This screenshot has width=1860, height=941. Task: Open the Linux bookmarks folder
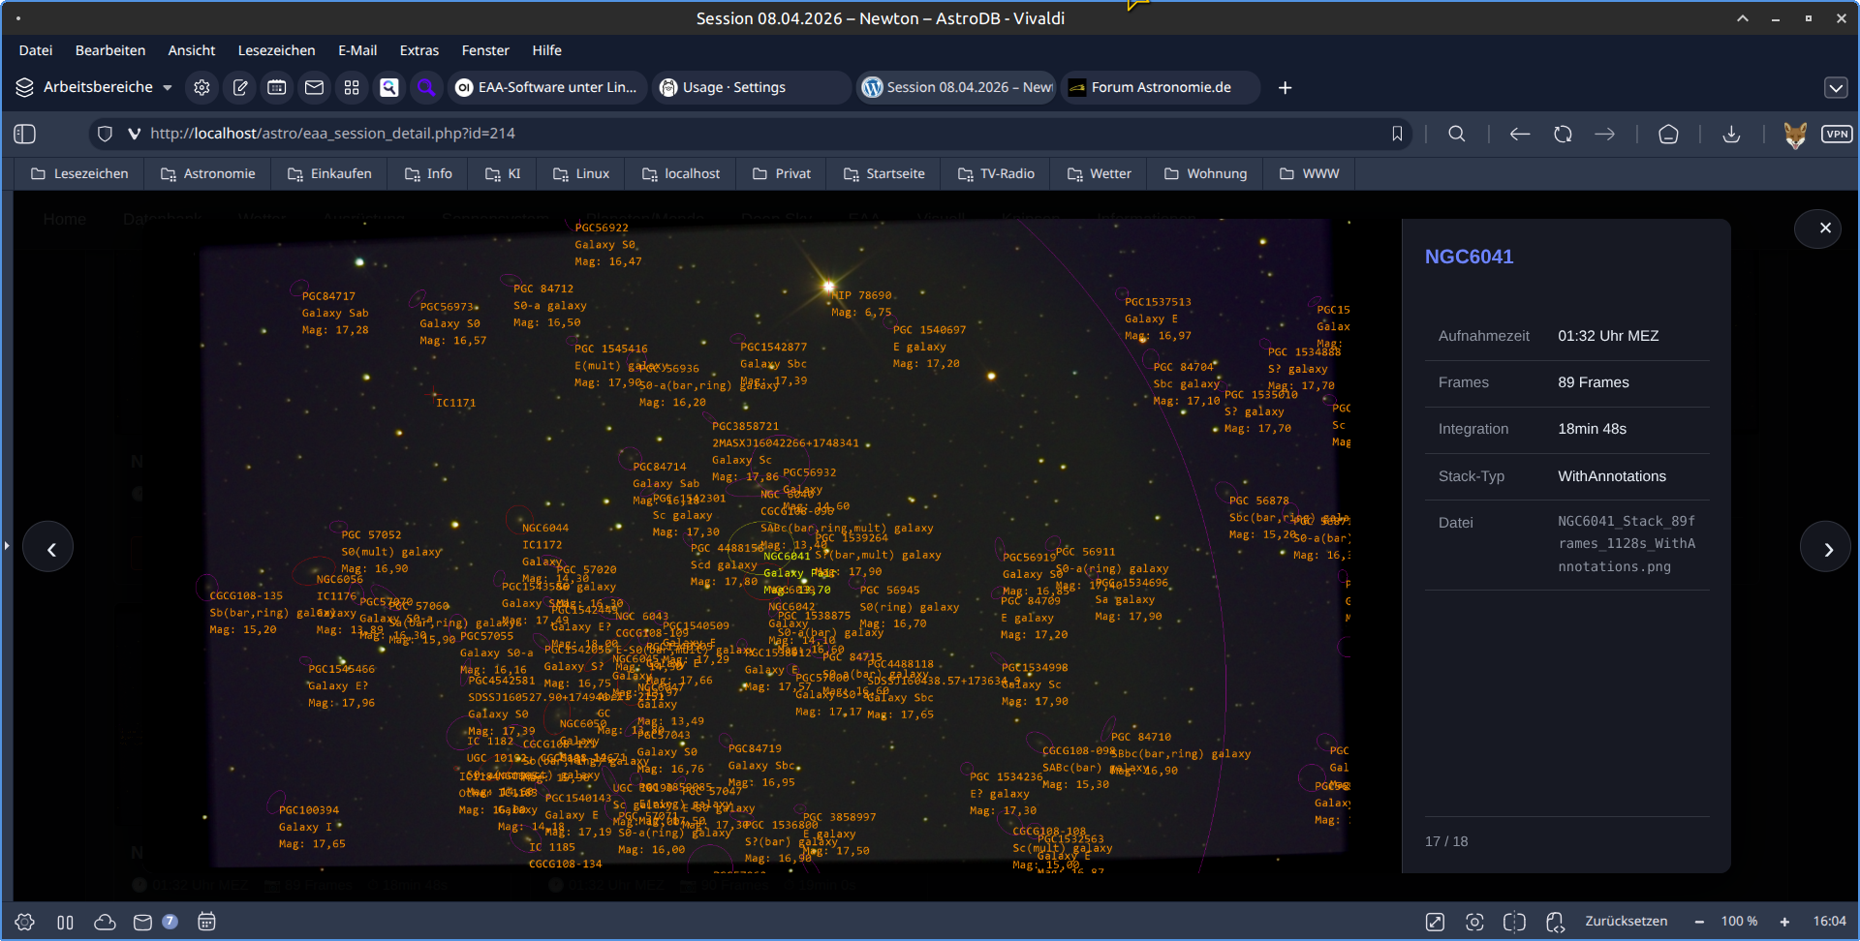tap(581, 174)
